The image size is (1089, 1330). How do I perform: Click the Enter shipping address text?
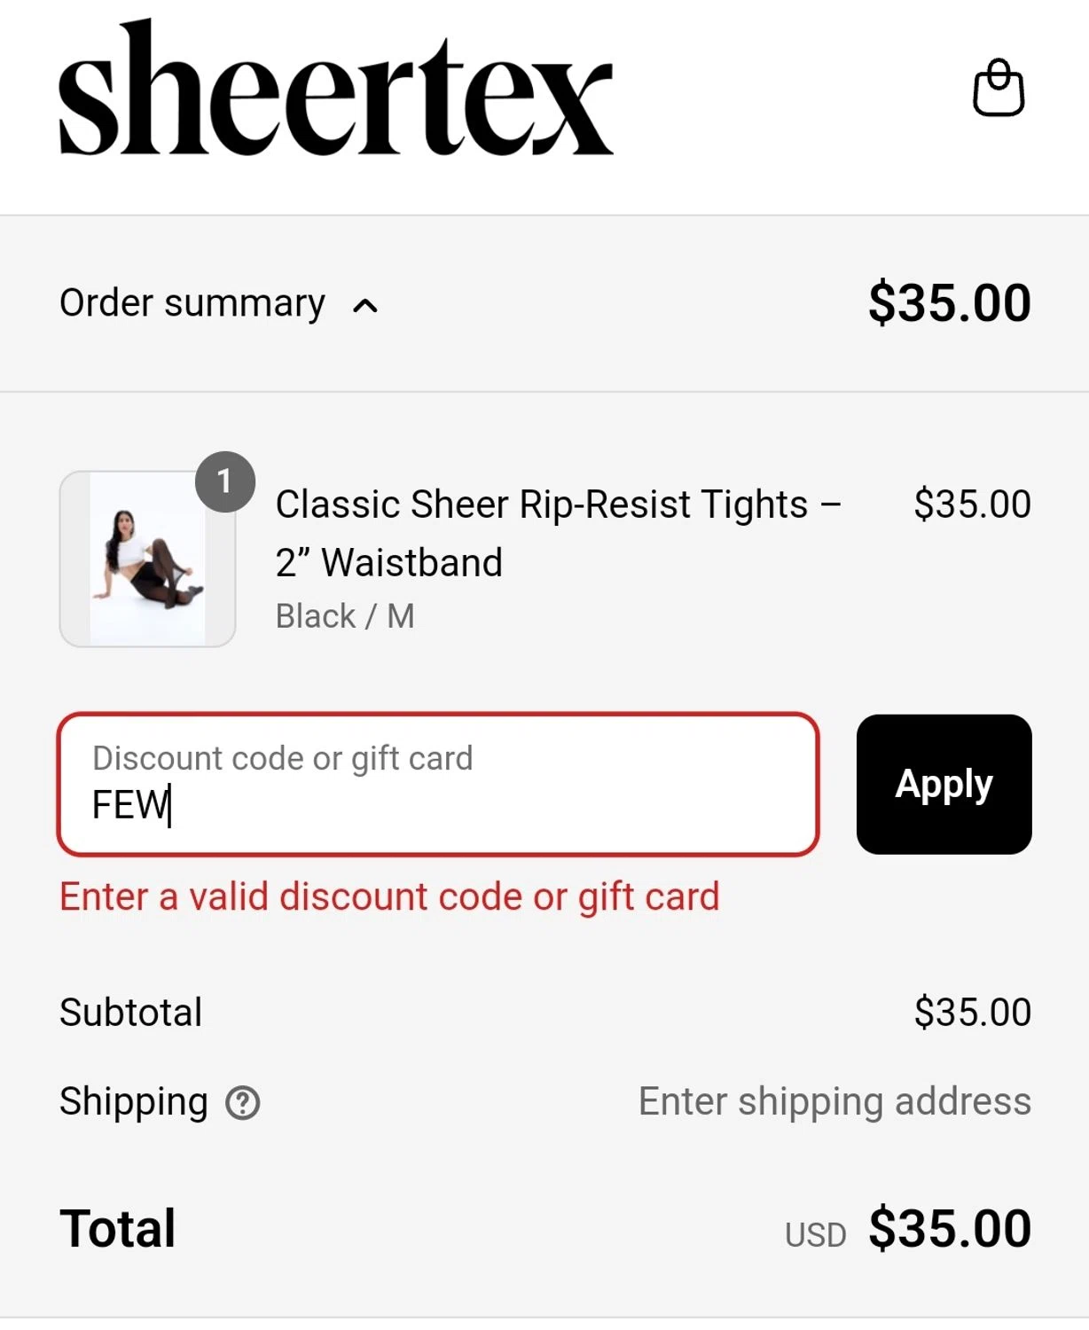pyautogui.click(x=834, y=1102)
